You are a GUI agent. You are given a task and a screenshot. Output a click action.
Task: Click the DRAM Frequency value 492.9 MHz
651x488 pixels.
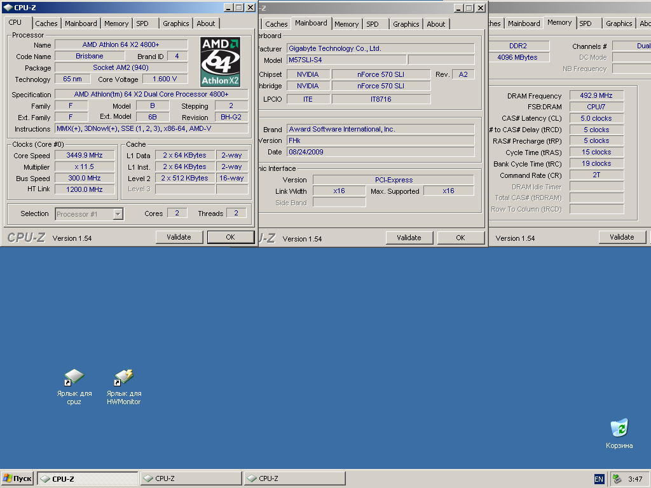(x=596, y=95)
